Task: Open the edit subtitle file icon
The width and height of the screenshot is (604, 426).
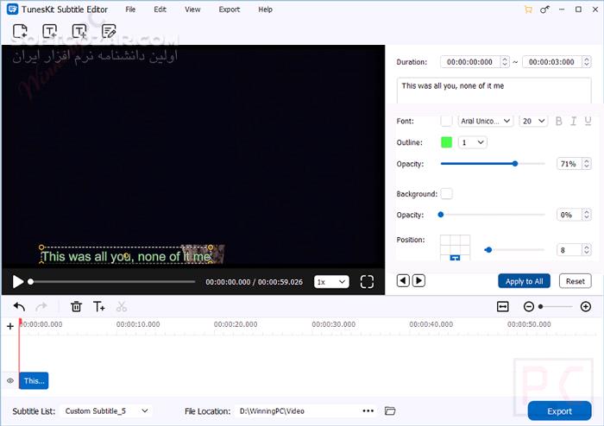Action: [109, 31]
